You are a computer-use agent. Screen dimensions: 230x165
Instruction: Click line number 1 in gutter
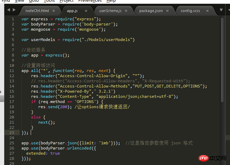(13, 19)
